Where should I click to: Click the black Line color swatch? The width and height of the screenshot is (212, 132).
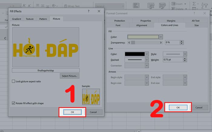[x=135, y=54]
